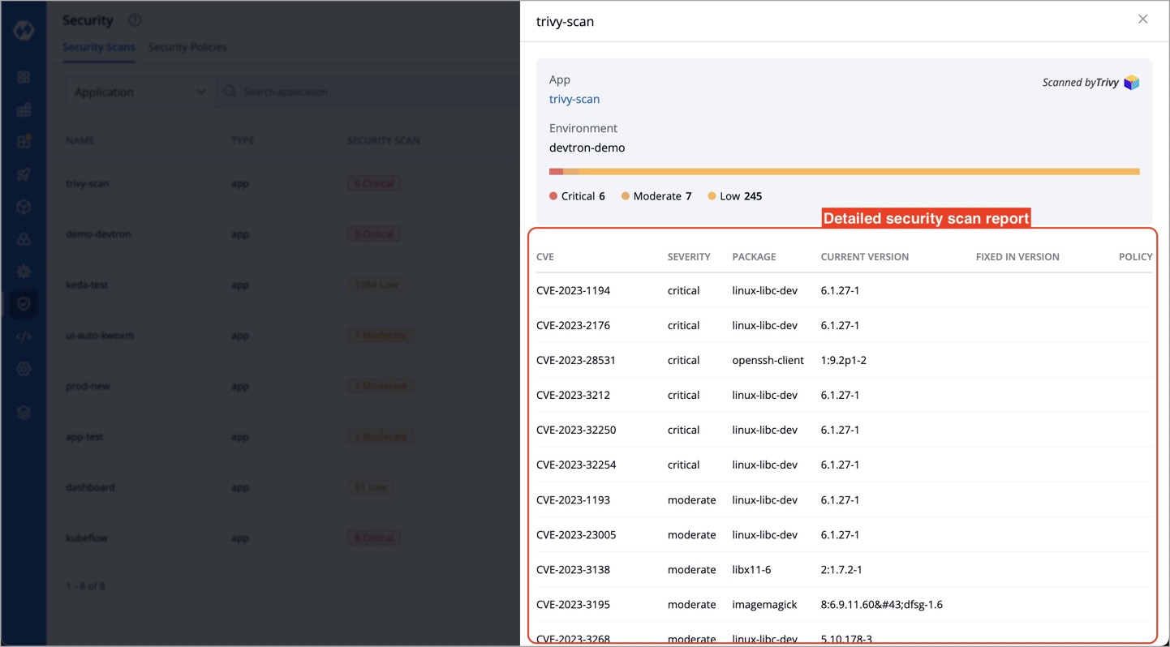Switch to the Security Policies tab
The width and height of the screenshot is (1170, 647).
(x=187, y=47)
